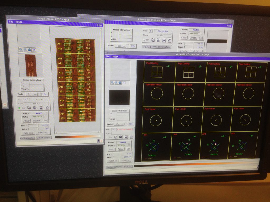Screen dimensions: 270x202
Task: Zoom out icon in Fringe Tracker window
Action: 25,50
